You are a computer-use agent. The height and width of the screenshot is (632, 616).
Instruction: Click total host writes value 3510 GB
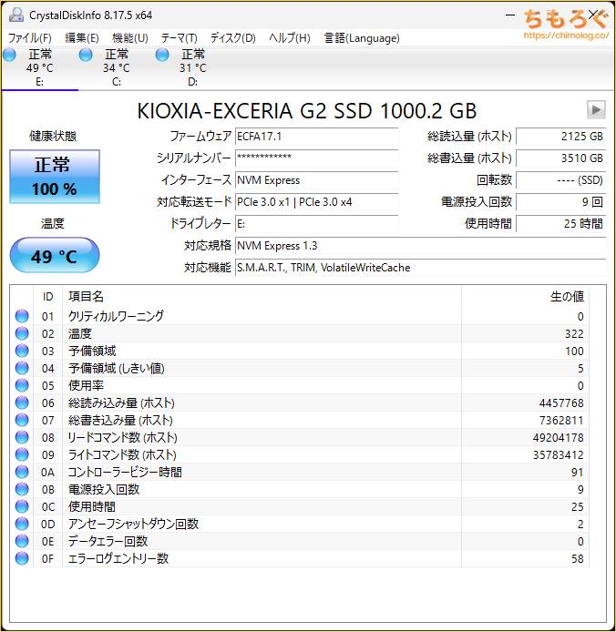(x=560, y=158)
